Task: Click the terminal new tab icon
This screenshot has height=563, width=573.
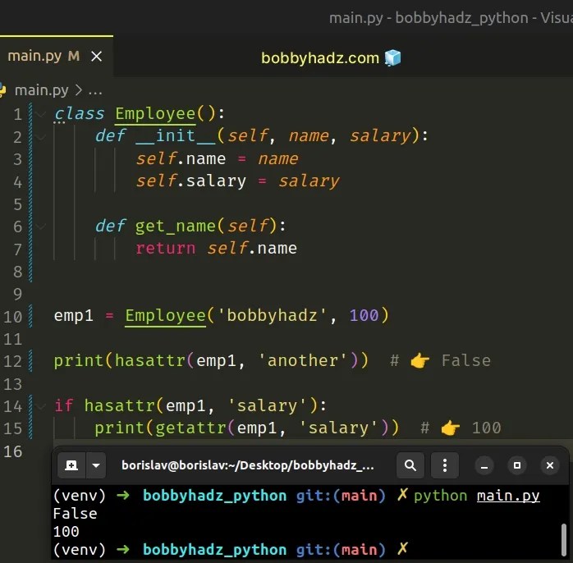Action: [71, 465]
